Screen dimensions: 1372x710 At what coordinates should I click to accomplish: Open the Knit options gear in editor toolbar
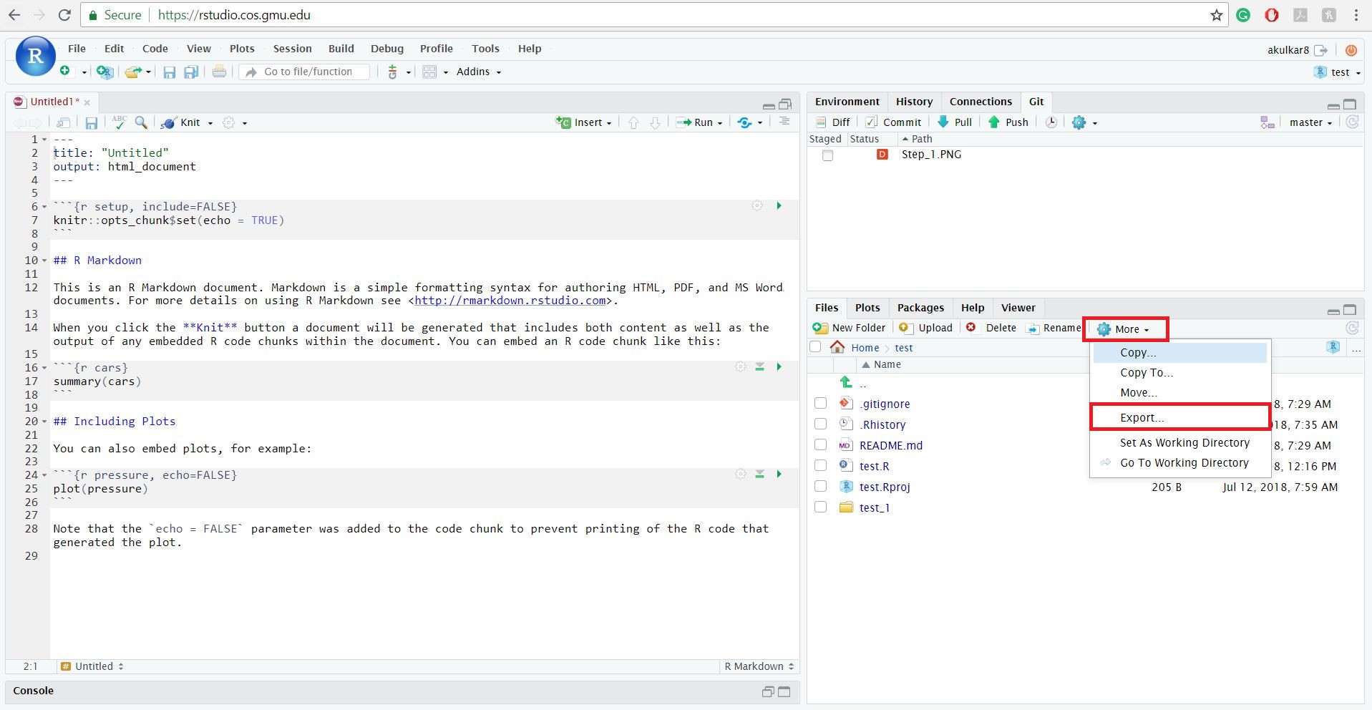point(229,122)
